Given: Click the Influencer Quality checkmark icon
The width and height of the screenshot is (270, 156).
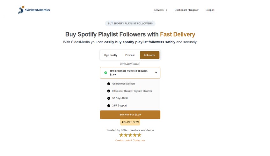Looking at the screenshot, I should [109, 91].
